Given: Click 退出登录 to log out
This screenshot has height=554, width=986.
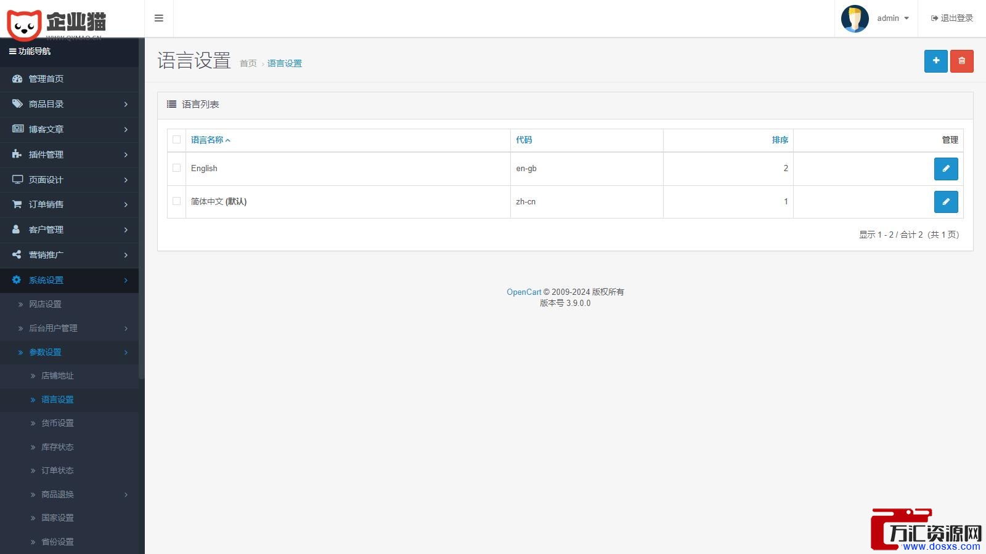Looking at the screenshot, I should click(x=952, y=18).
